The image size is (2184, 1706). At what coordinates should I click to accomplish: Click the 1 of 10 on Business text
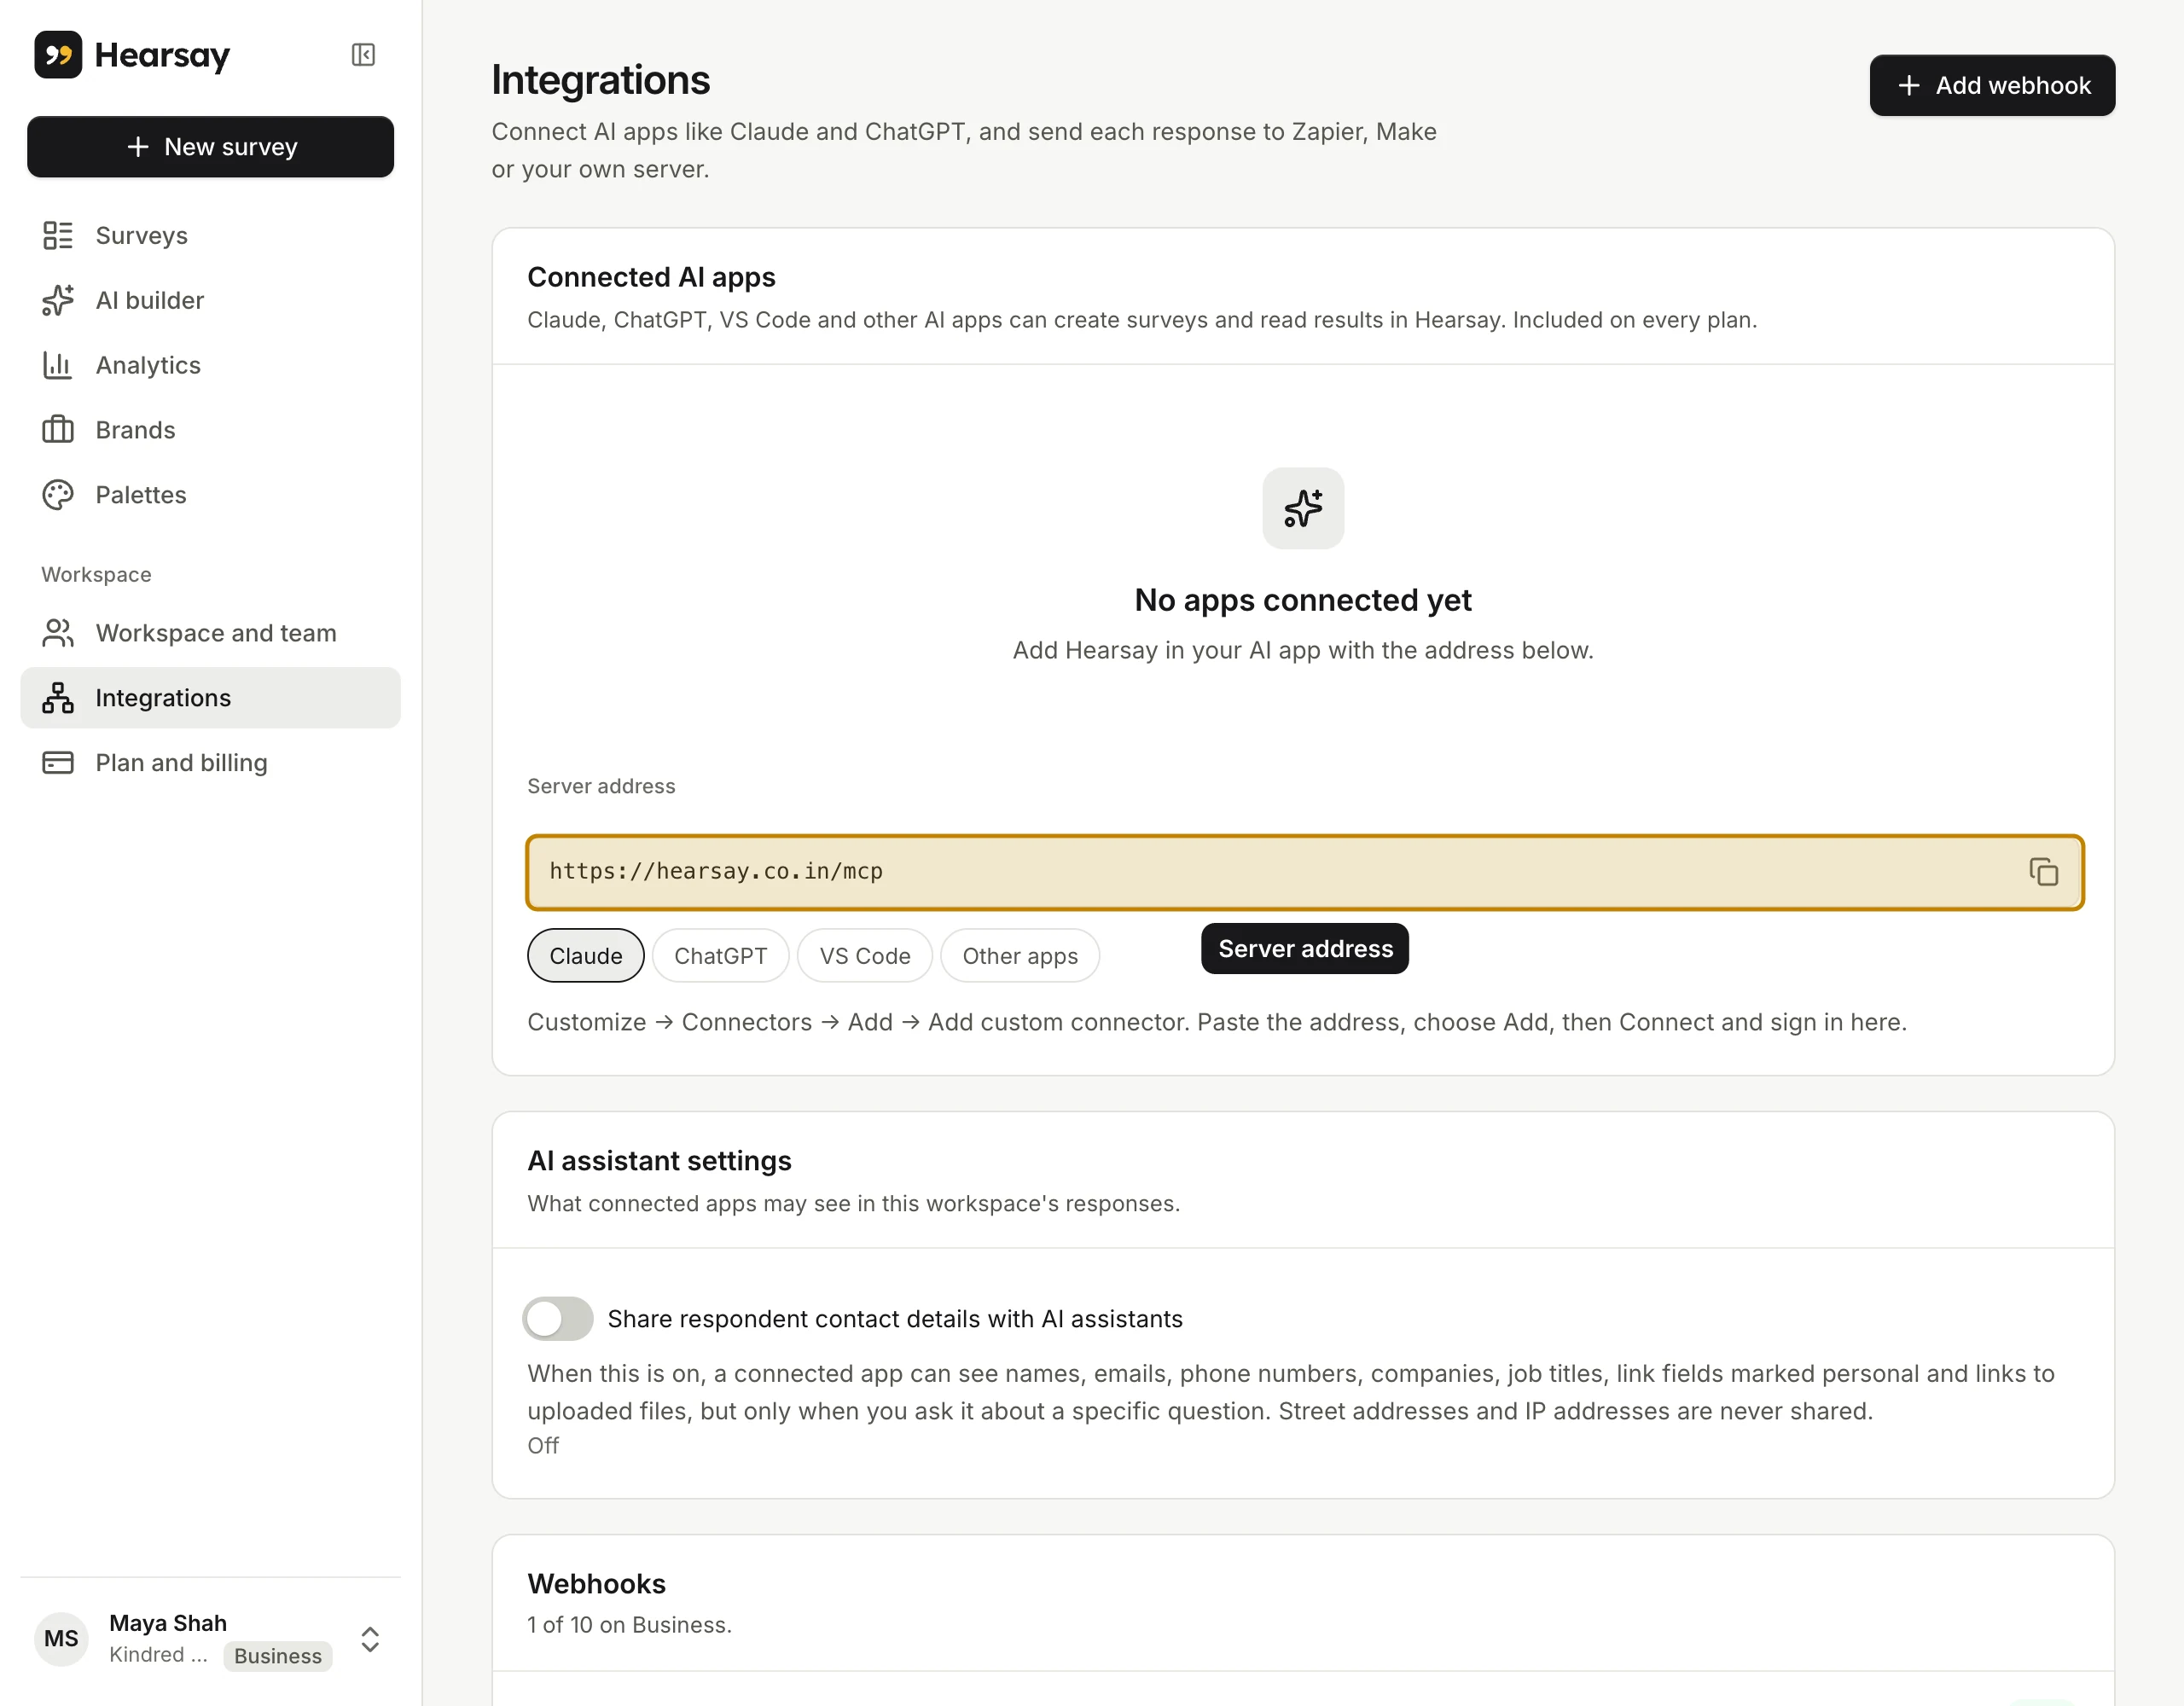click(x=629, y=1625)
